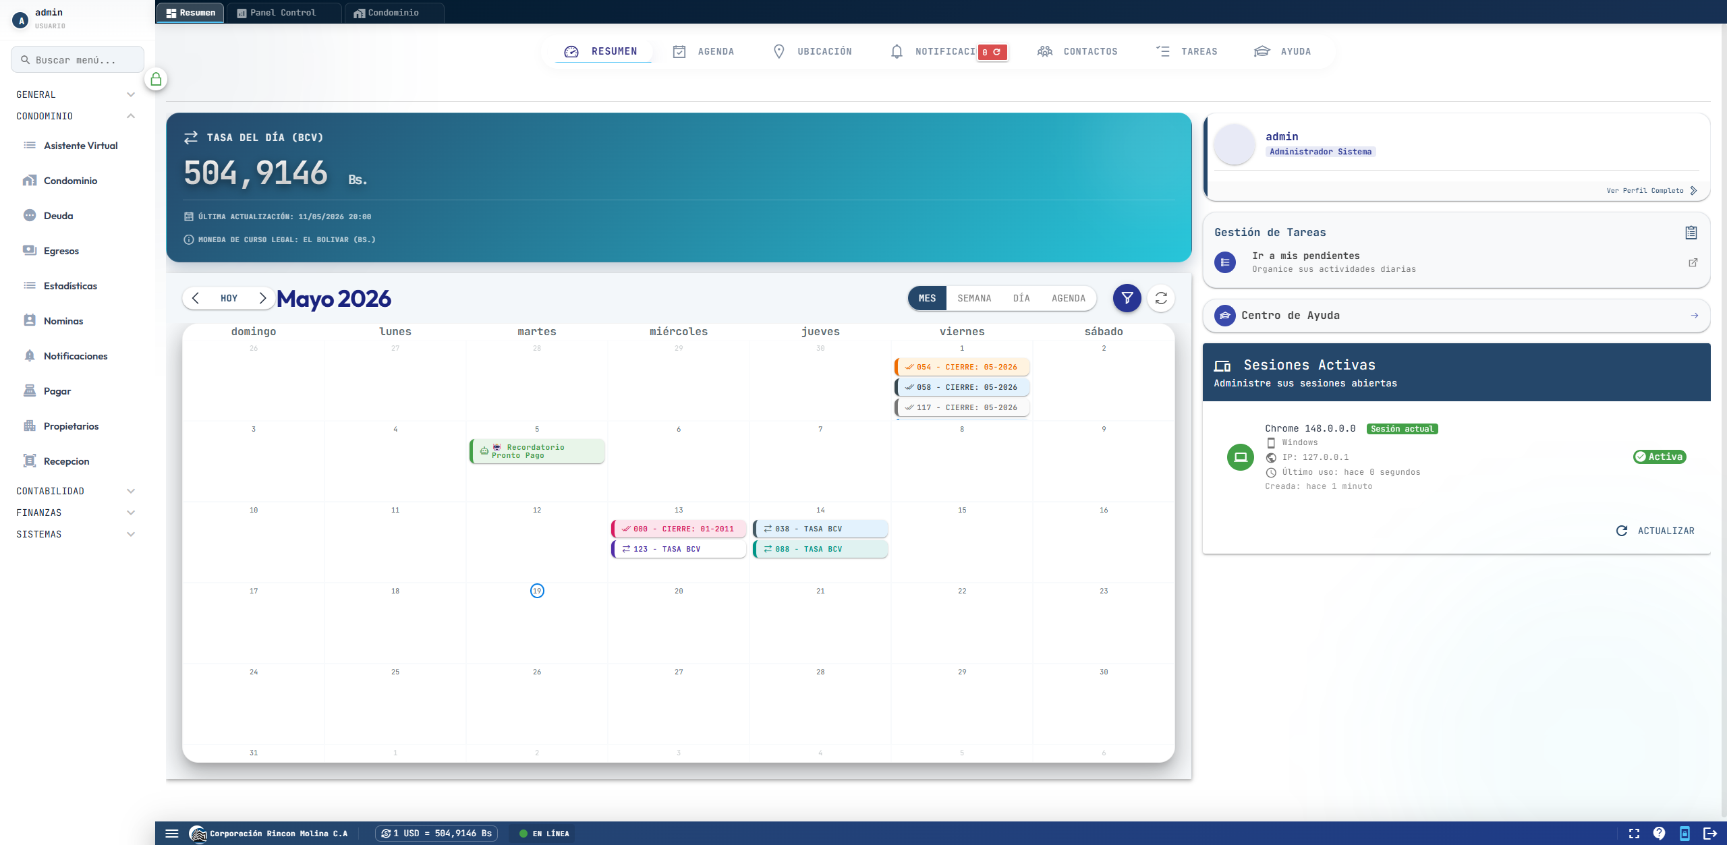Click the Propietarios building icon
1727x845 pixels.
[x=30, y=426]
